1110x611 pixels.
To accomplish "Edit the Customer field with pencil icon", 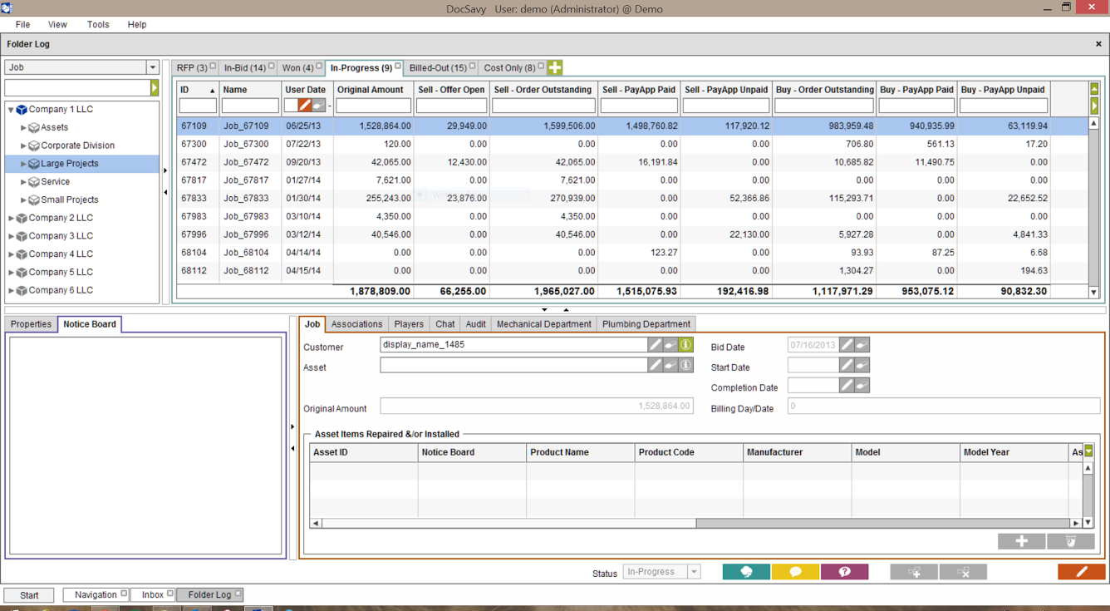I will [656, 344].
